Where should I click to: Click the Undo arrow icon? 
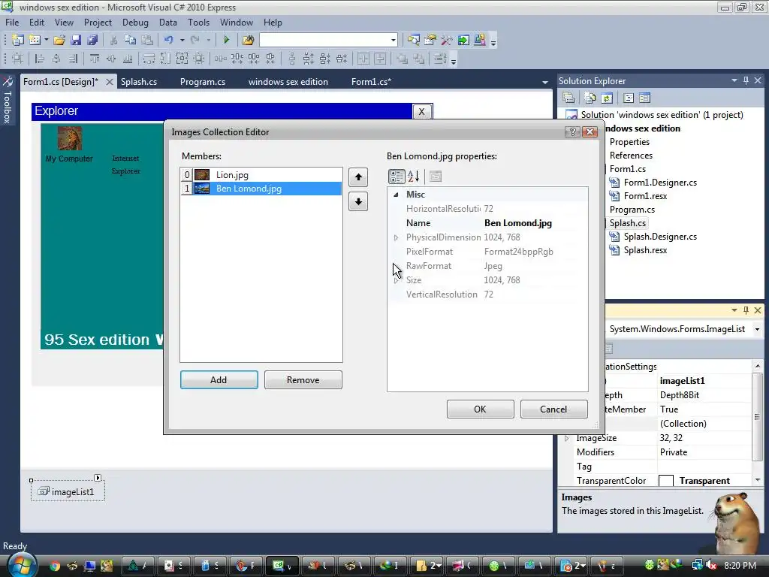click(x=169, y=41)
